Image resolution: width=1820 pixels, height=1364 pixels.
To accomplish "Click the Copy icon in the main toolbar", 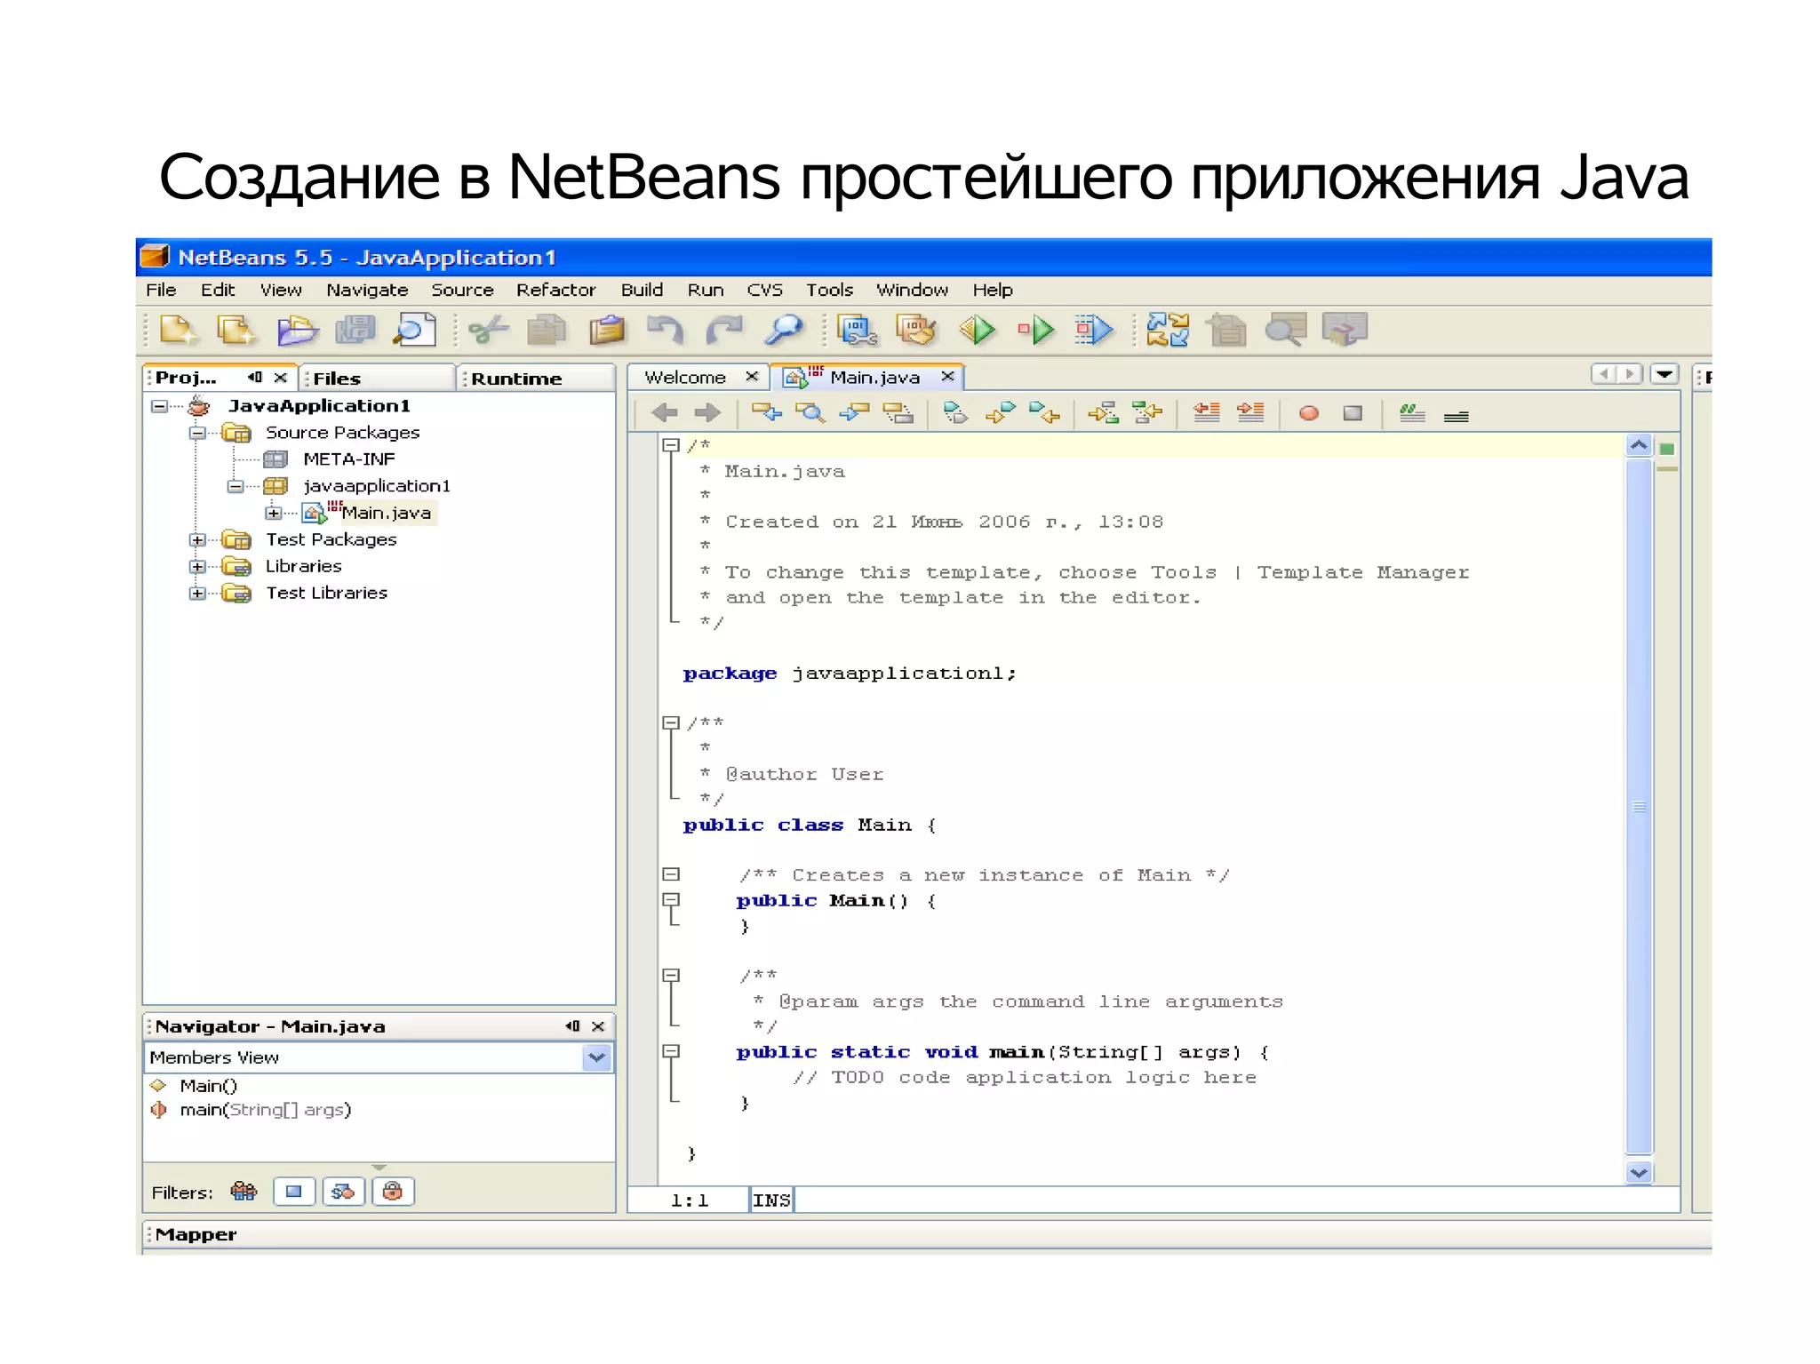I will (547, 330).
